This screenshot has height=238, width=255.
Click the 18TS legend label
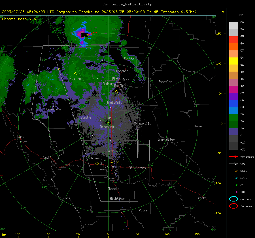[244, 192]
